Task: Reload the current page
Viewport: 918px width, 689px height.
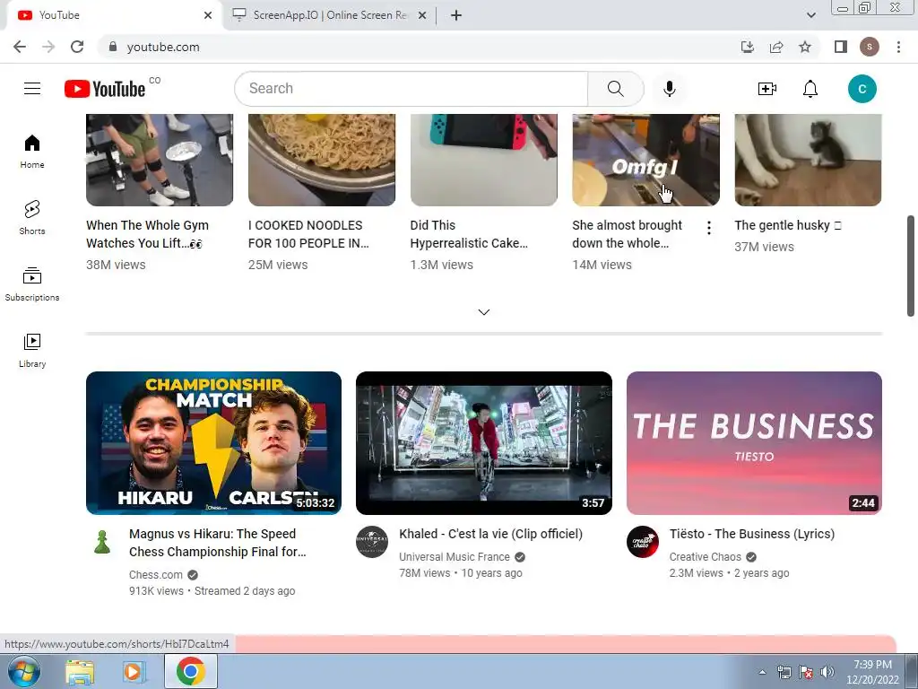Action: (77, 47)
